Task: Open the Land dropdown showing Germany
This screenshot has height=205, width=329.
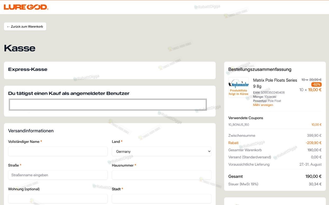Action: tap(162, 152)
